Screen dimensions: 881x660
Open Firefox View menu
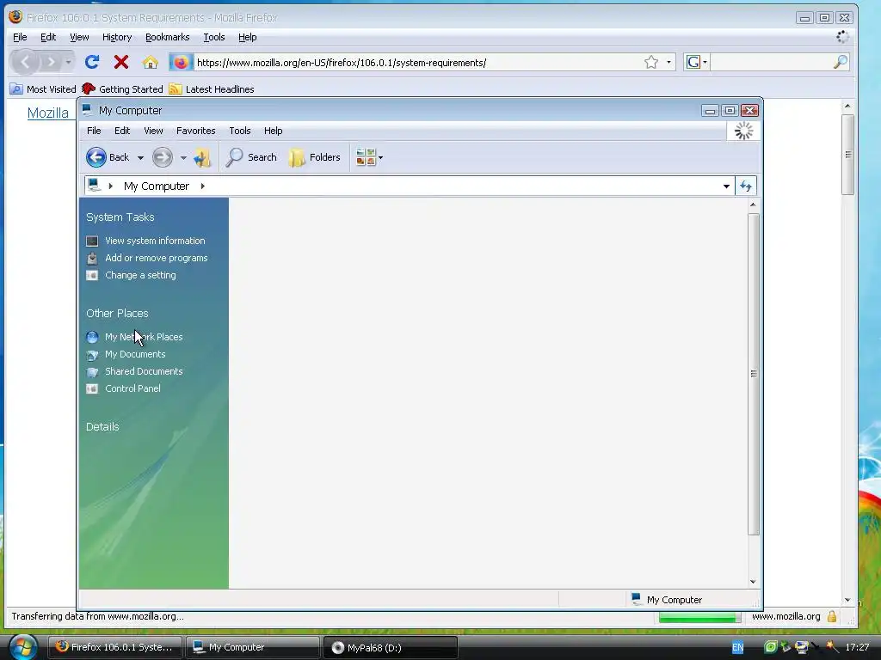[79, 37]
